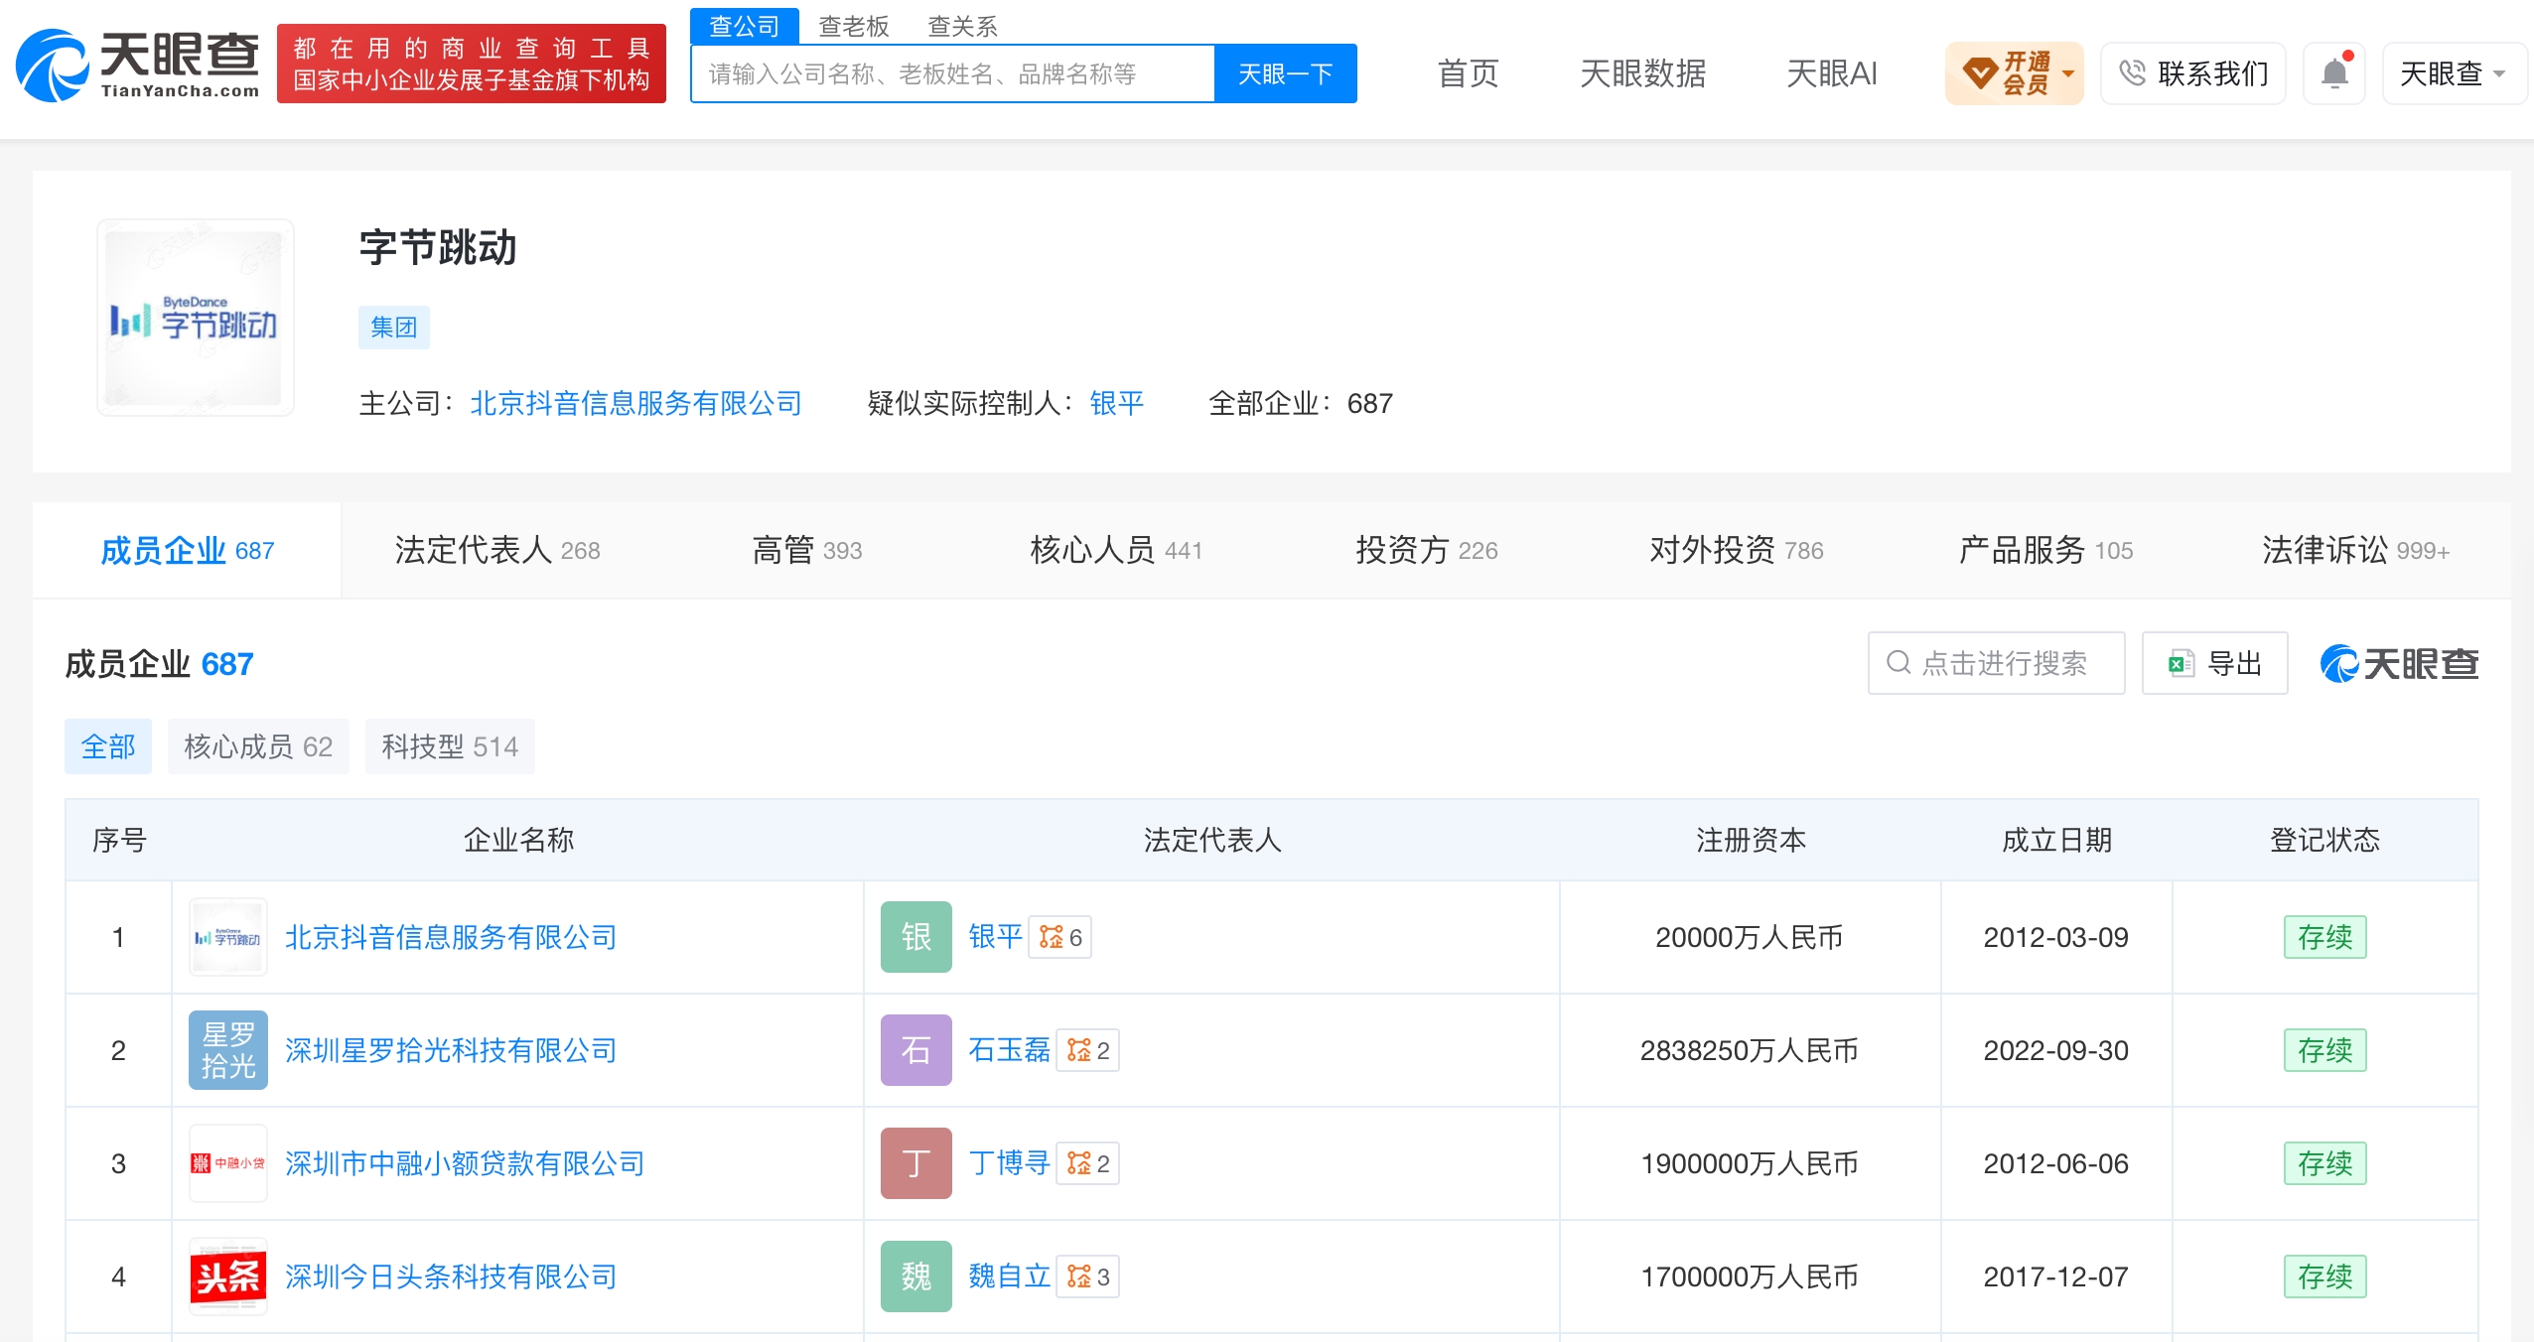Click the phone icon in 联系我们
Viewport: 2534px width, 1342px height.
[2131, 72]
